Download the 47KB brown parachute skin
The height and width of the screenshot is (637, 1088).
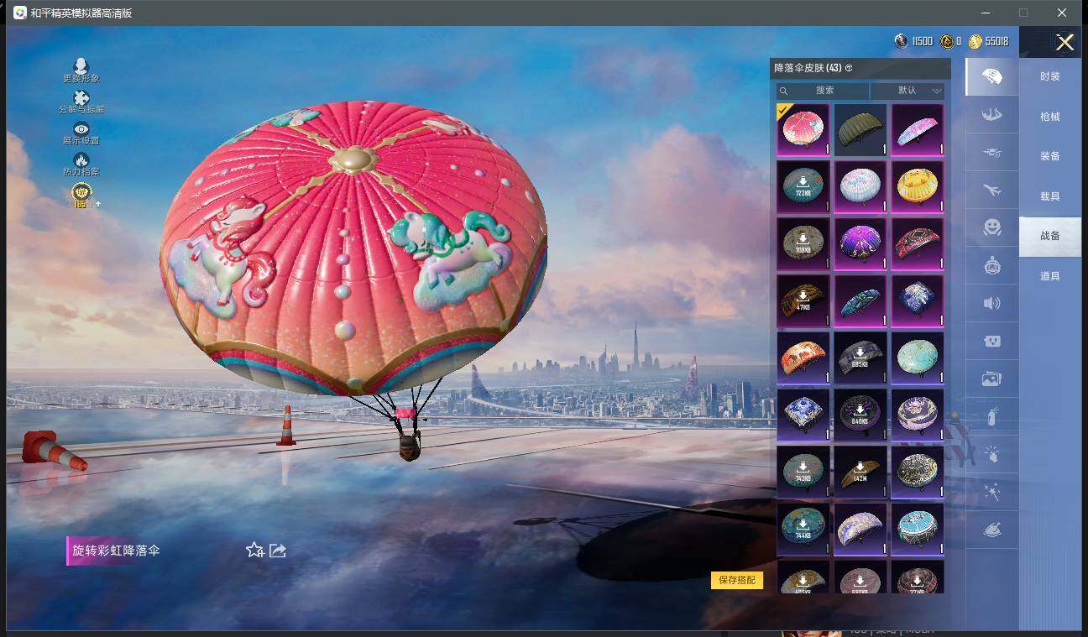click(803, 300)
